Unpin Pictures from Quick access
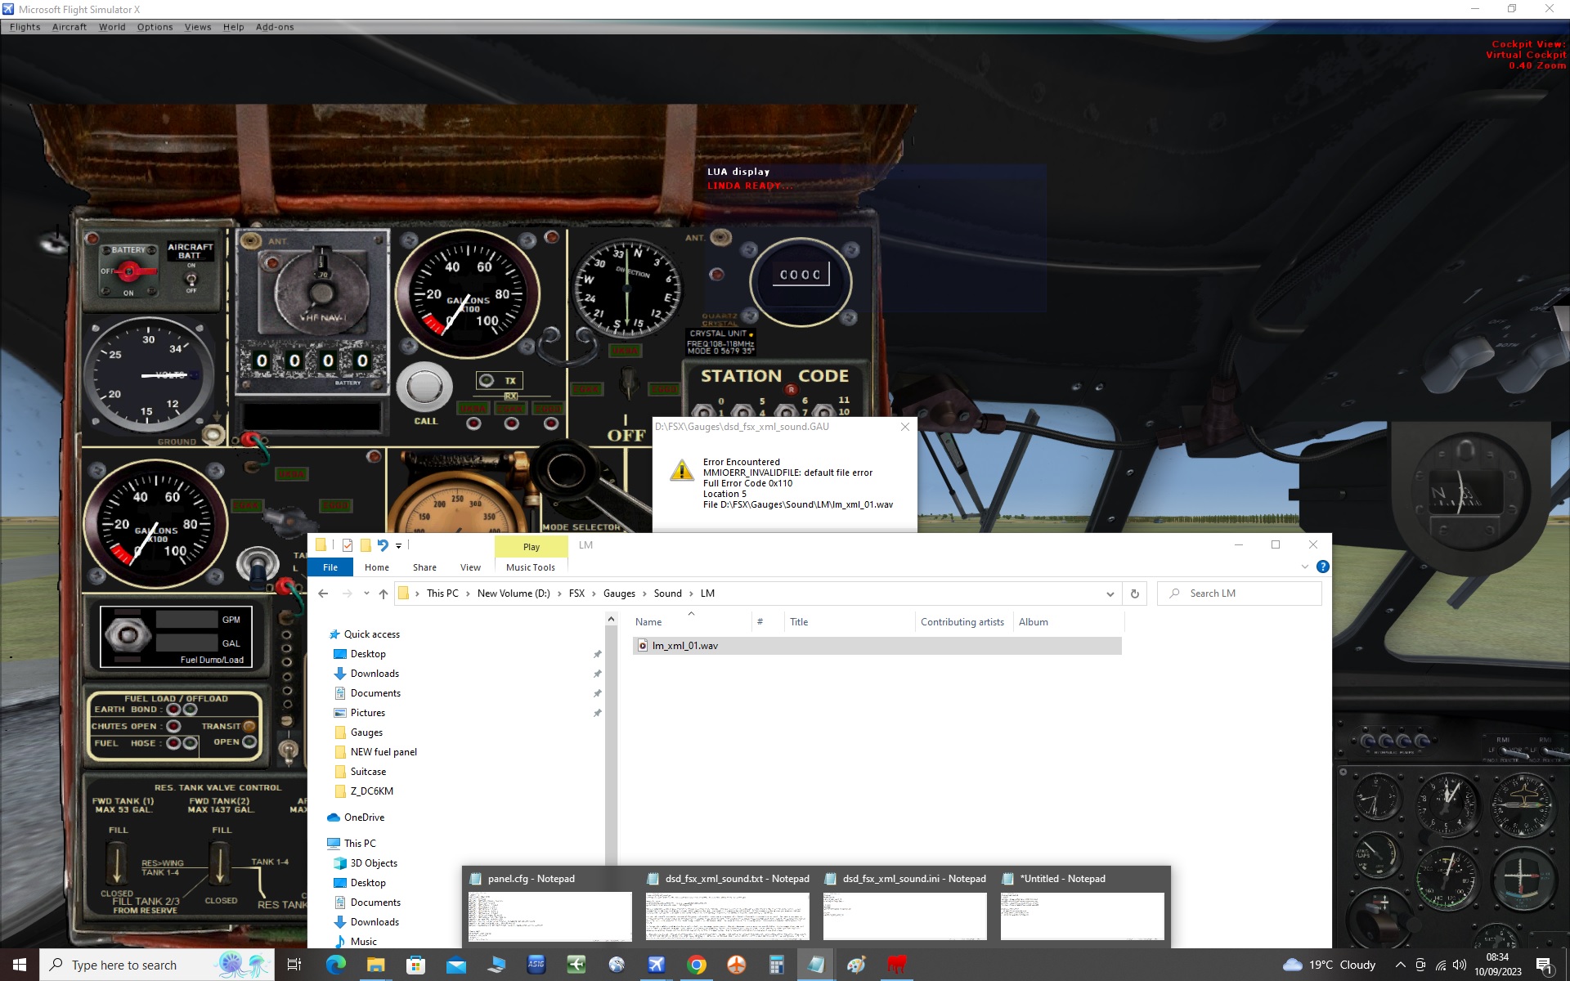Screen dimensions: 1570x981 tap(598, 713)
